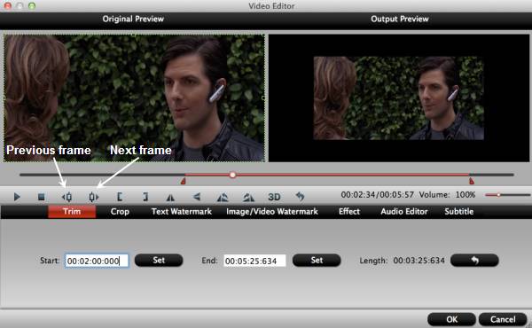
Task: Cancel the video editing dialog
Action: (x=503, y=319)
